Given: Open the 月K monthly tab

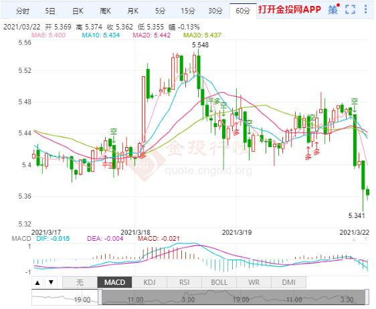Looking at the screenshot, I should 133,11.
